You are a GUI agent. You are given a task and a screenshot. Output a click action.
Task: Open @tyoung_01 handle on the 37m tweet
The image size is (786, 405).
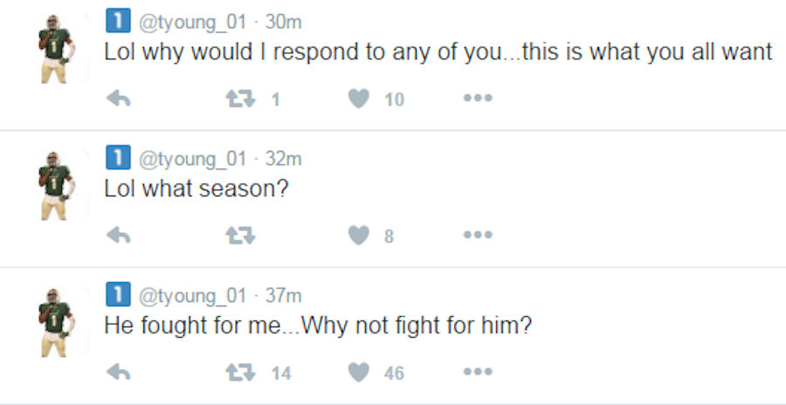click(192, 295)
